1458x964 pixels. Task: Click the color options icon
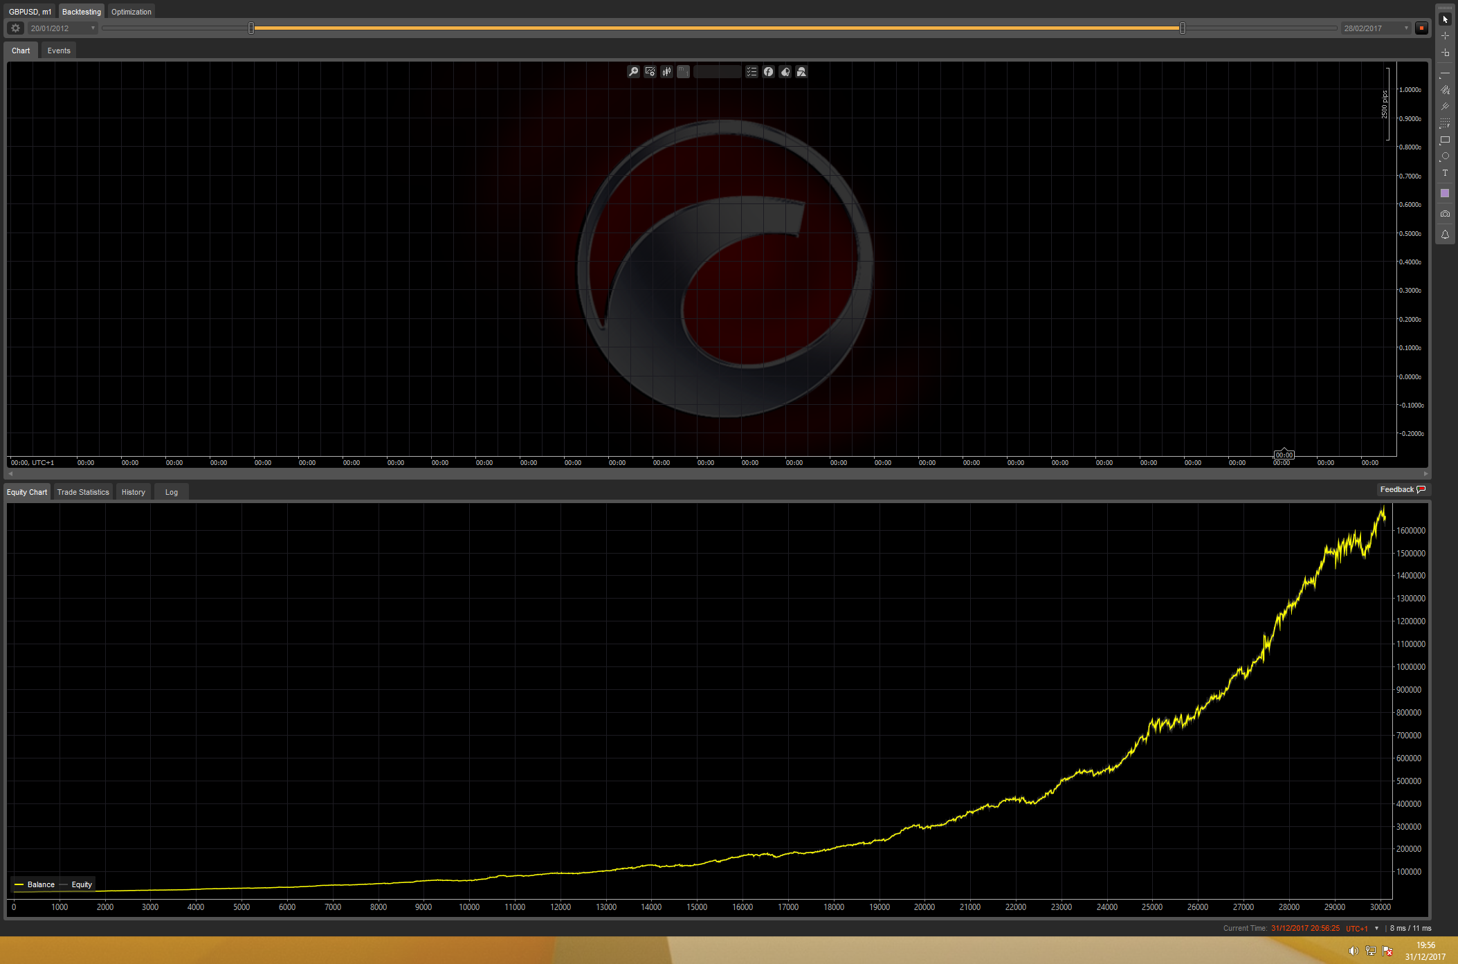(x=785, y=72)
